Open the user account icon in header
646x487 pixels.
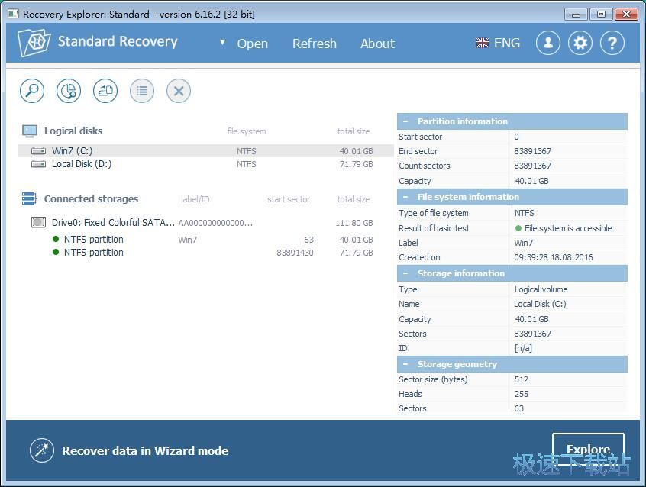tap(547, 43)
